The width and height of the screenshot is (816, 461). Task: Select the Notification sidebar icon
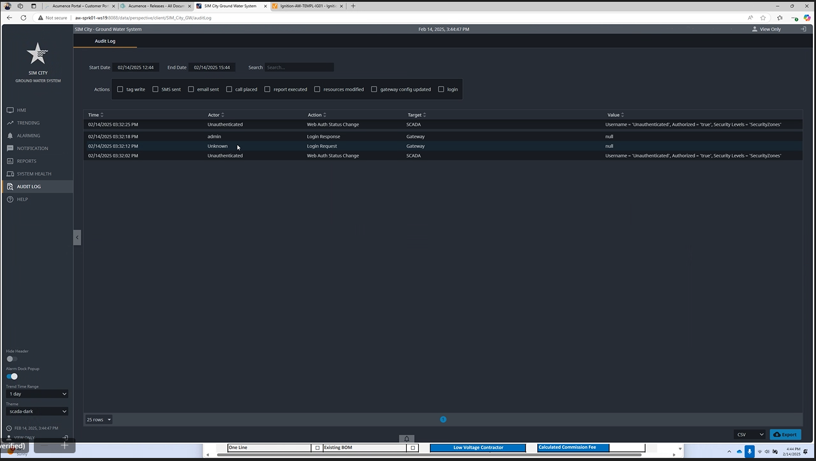tap(10, 148)
